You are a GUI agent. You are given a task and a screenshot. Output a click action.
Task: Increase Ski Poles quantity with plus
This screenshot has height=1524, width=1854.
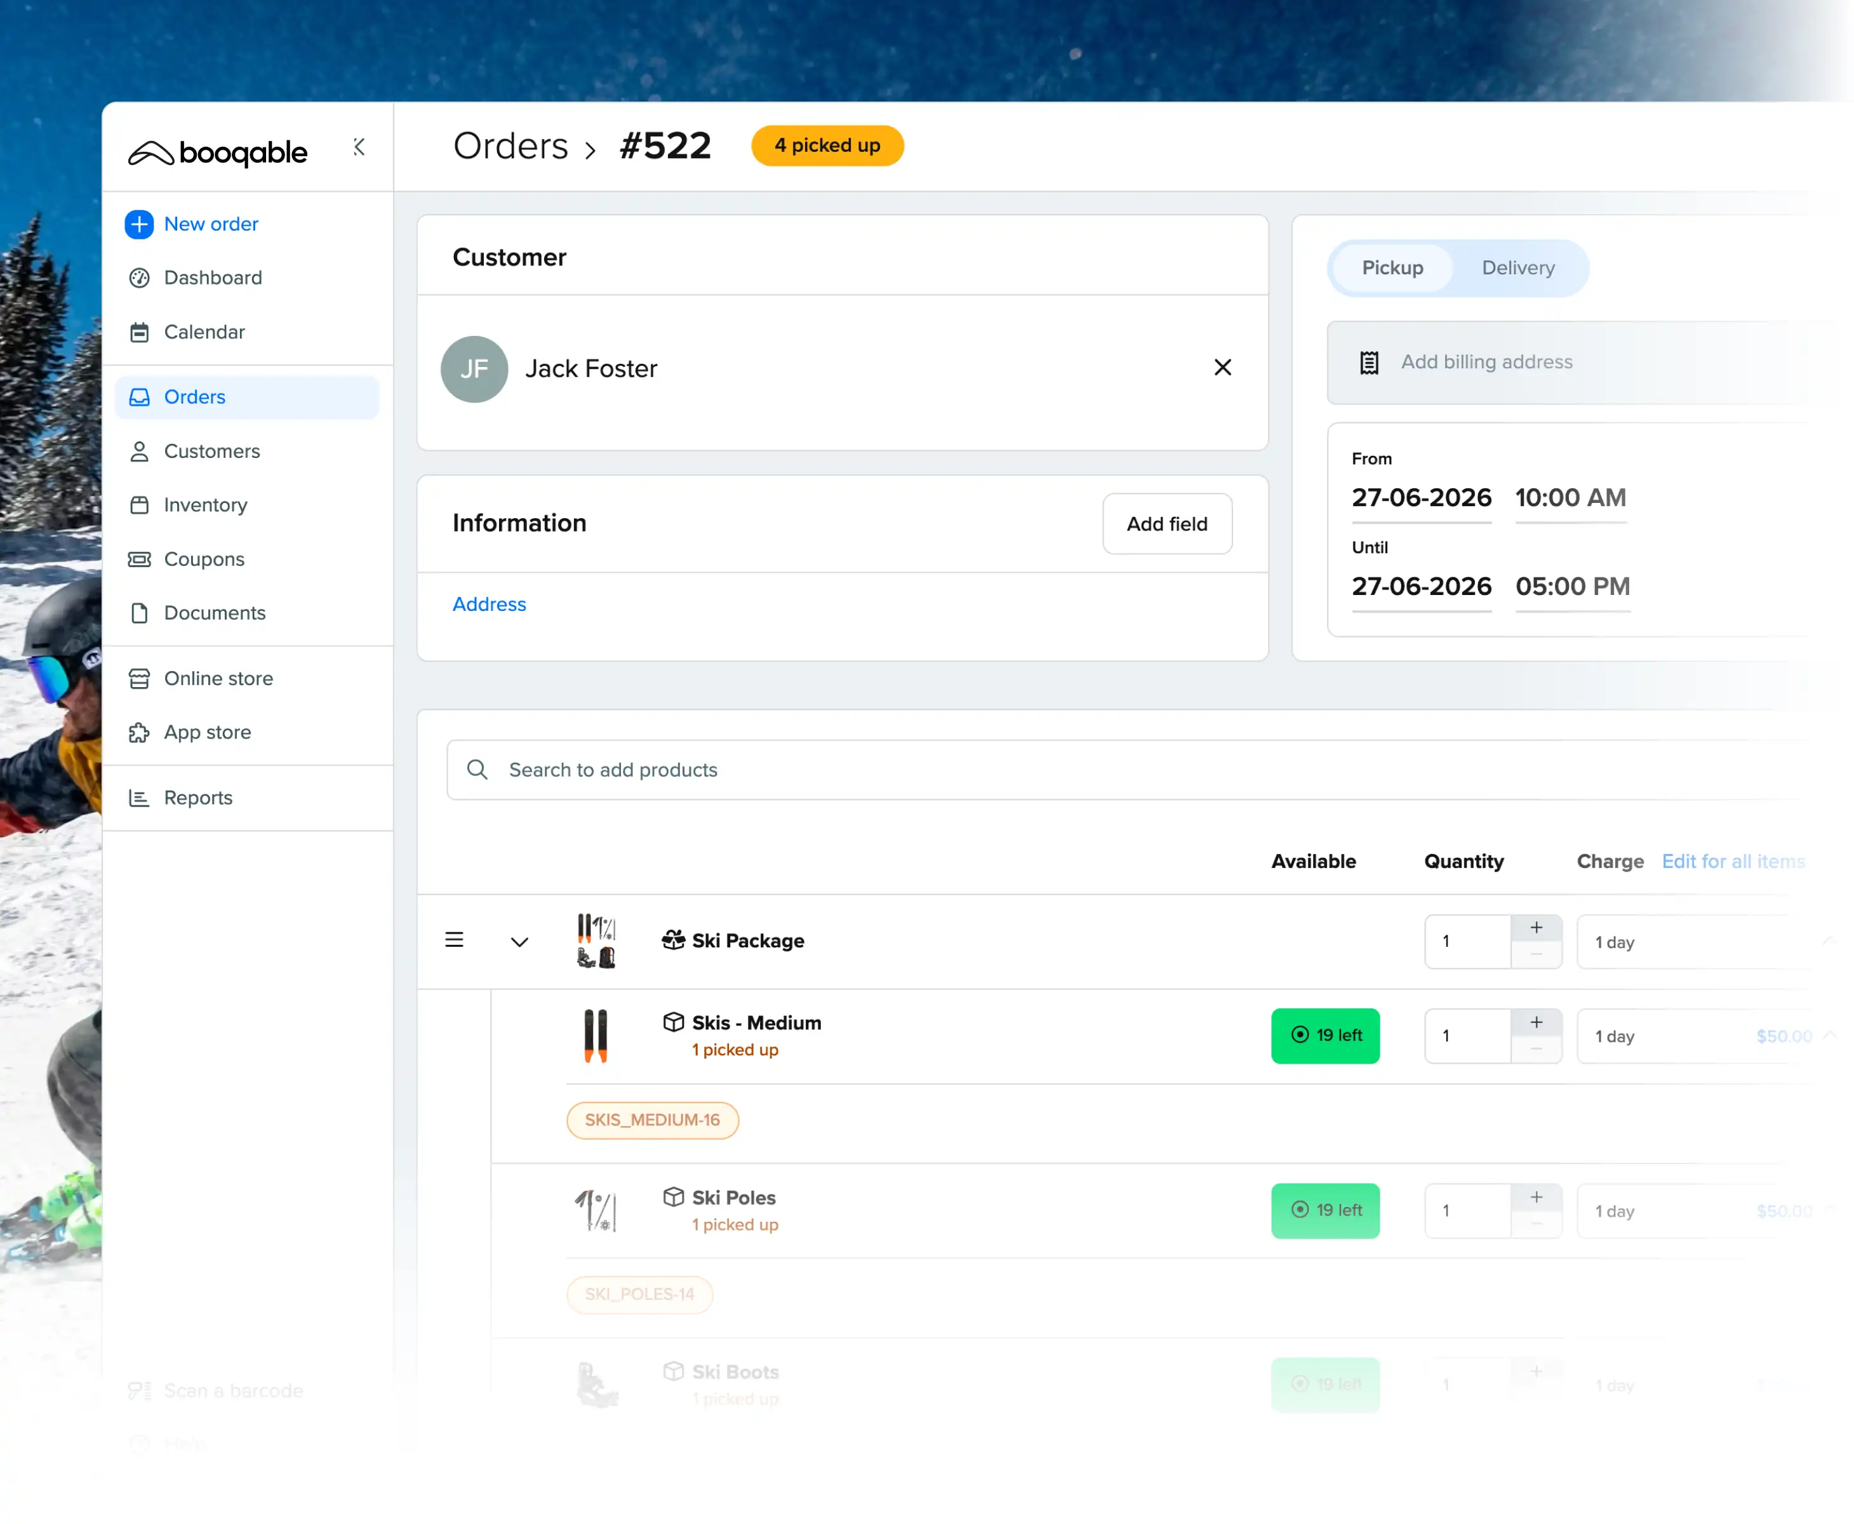click(x=1537, y=1198)
